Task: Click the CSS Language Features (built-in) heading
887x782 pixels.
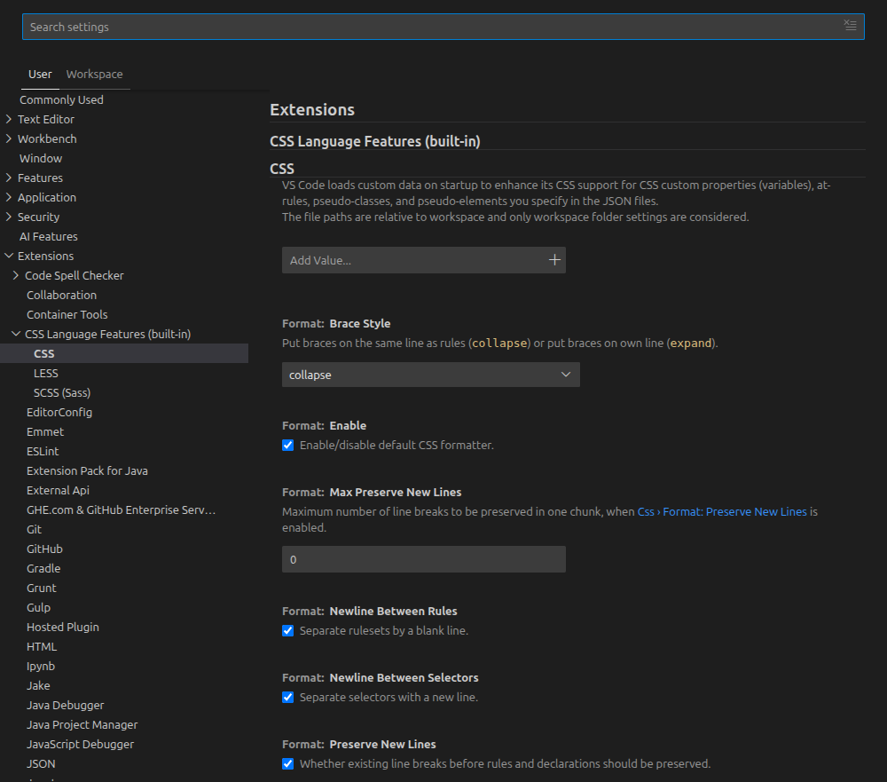Action: [x=375, y=141]
